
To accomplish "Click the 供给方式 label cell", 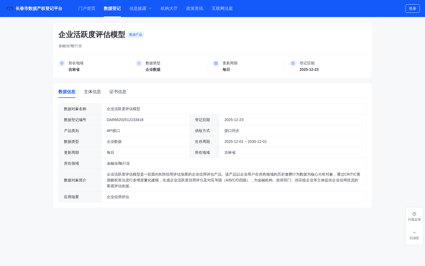I will (x=202, y=131).
